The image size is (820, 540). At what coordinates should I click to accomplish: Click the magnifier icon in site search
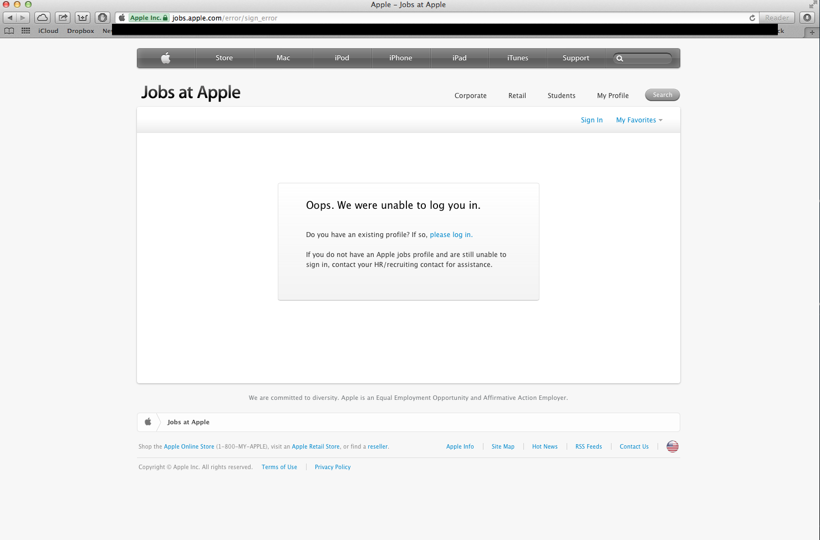(x=620, y=58)
